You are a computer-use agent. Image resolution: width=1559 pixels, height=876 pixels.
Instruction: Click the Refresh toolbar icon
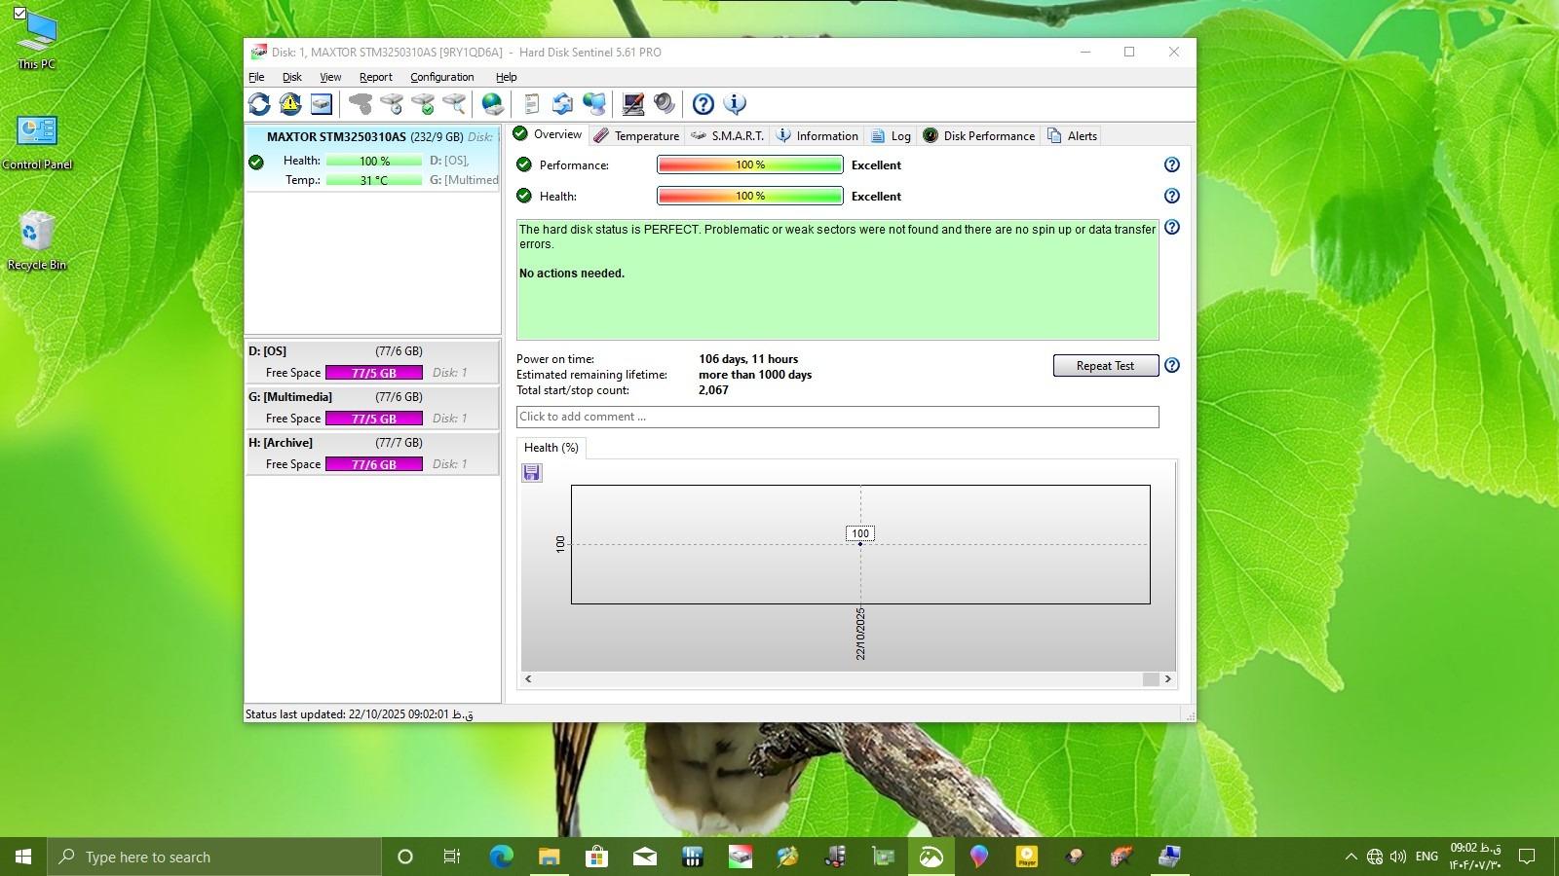point(259,104)
